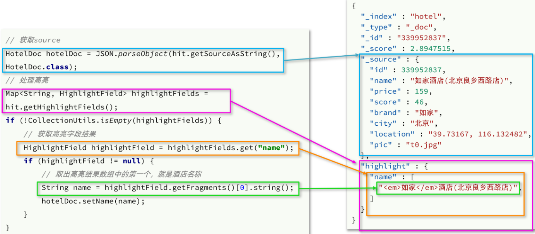Click the "brand" : "如家" line
Image resolution: width=535 pixels, height=234 pixels.
click(x=406, y=113)
